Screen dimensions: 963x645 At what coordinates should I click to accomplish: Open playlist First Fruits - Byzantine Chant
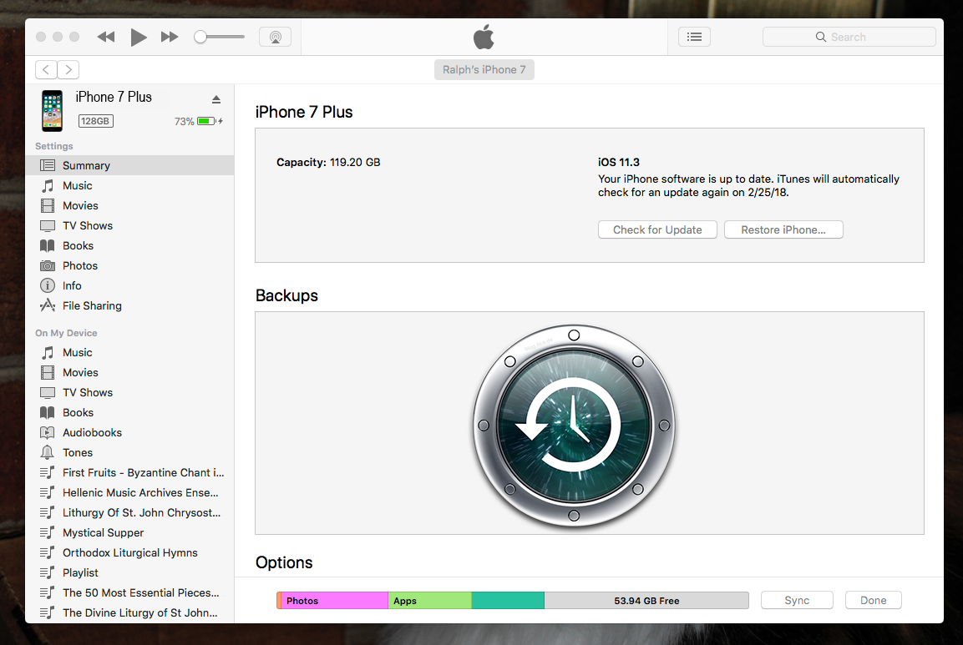pyautogui.click(x=129, y=472)
